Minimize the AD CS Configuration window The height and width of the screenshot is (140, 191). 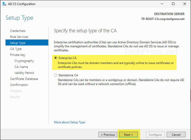[162, 4]
